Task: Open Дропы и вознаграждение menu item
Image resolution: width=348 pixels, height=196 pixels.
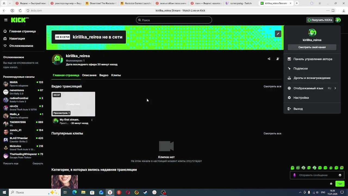Action: click(312, 78)
